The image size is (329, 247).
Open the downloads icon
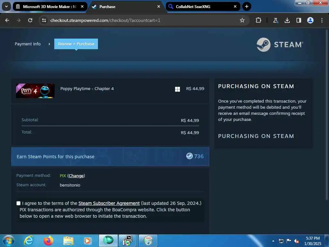(x=287, y=20)
